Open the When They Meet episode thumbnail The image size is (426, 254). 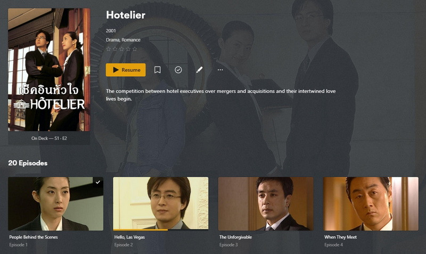point(371,204)
